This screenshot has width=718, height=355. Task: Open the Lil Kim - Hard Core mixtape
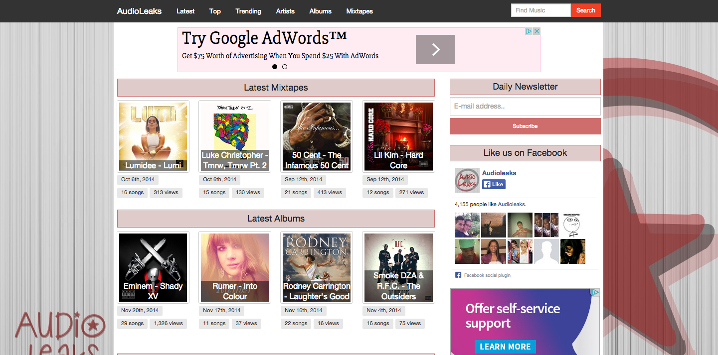pyautogui.click(x=398, y=136)
